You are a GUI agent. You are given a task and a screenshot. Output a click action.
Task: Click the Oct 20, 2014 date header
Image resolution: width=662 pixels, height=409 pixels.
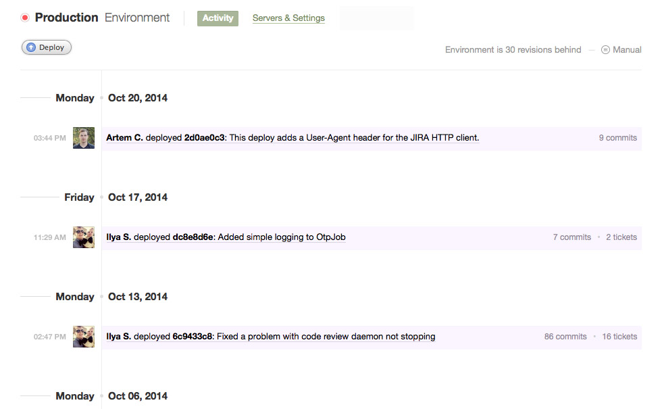(x=138, y=98)
